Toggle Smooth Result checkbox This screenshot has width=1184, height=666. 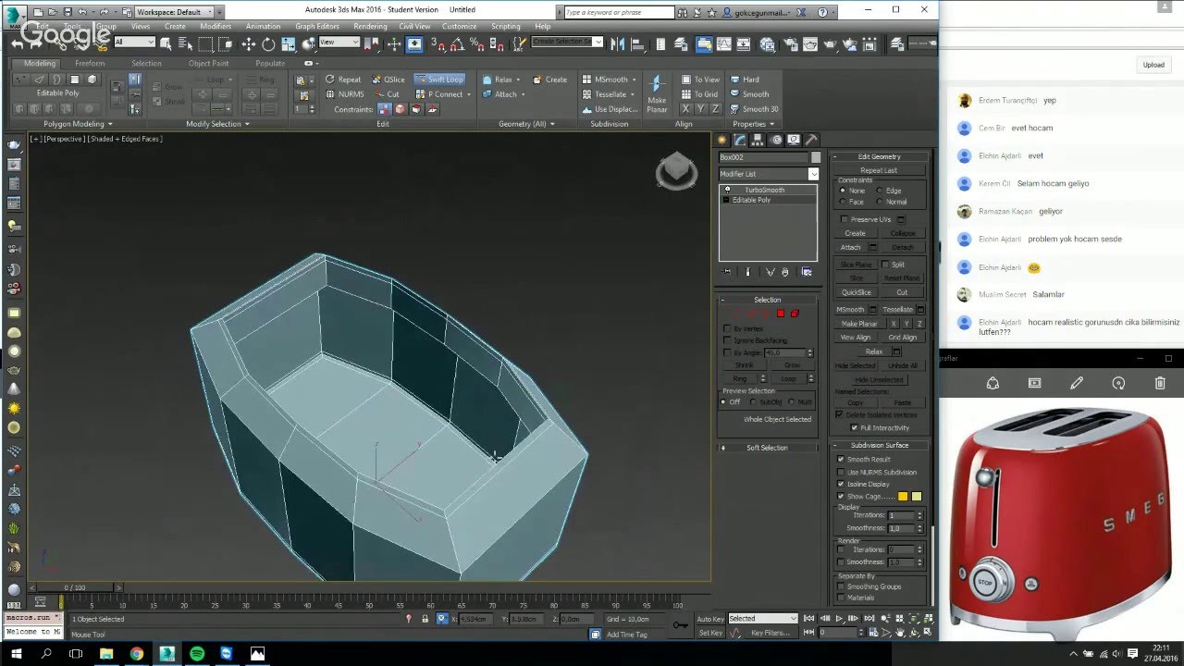point(841,460)
